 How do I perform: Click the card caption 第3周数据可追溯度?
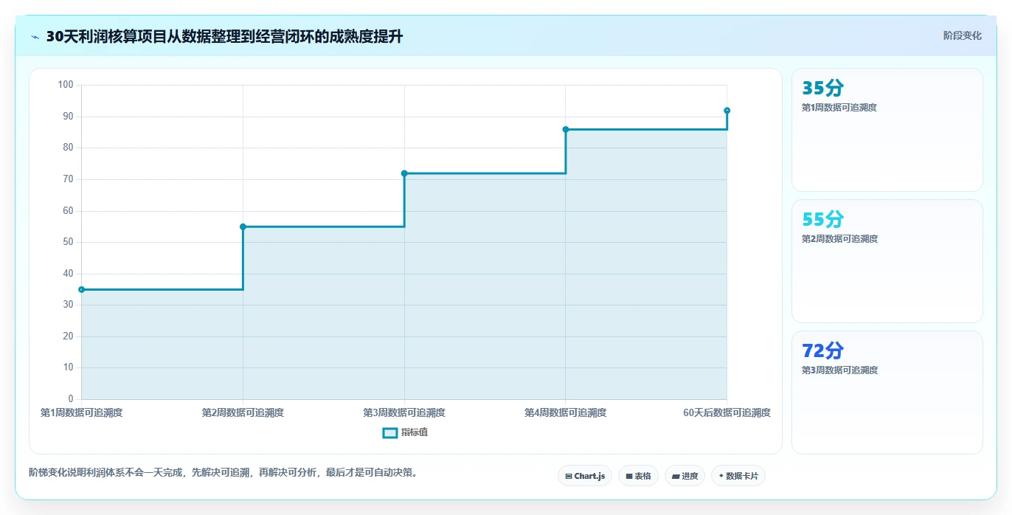[x=839, y=370]
